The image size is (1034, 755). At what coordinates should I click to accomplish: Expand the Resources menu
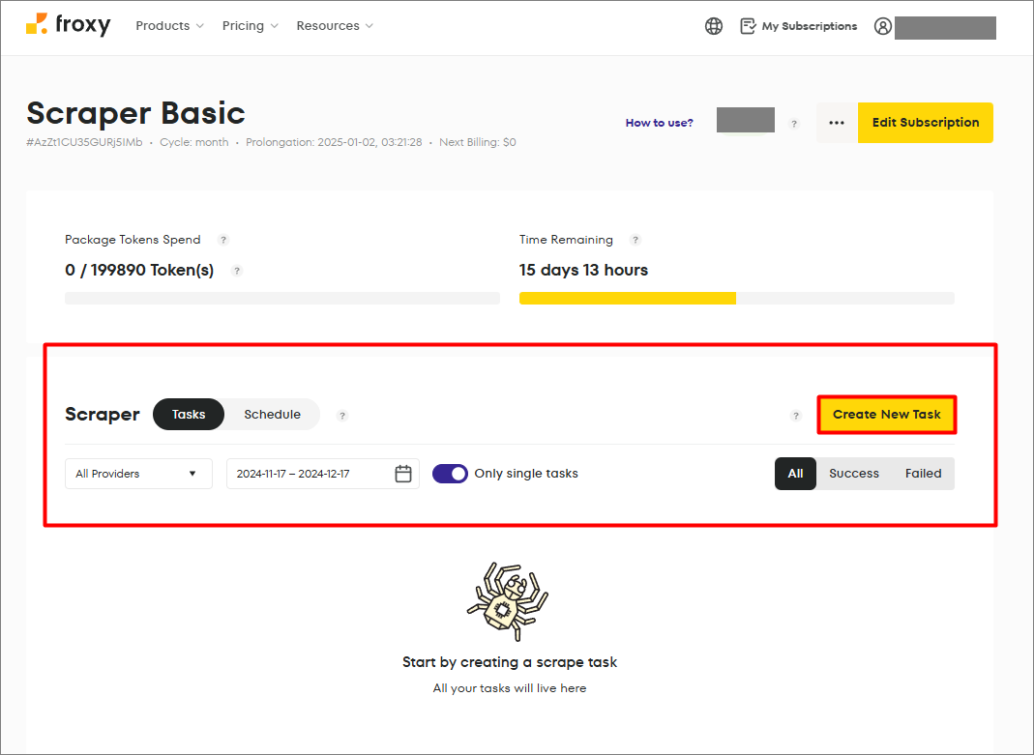335,26
